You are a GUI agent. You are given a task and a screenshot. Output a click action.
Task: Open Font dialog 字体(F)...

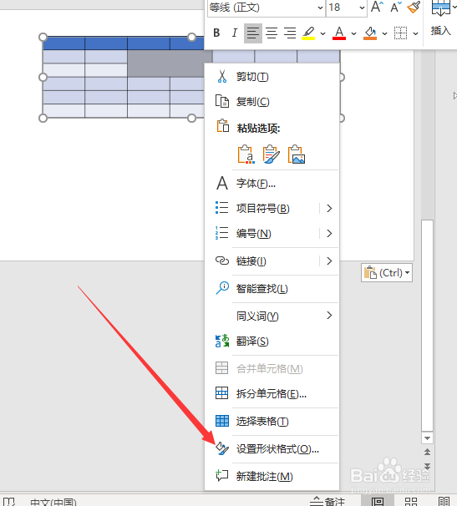[272, 184]
